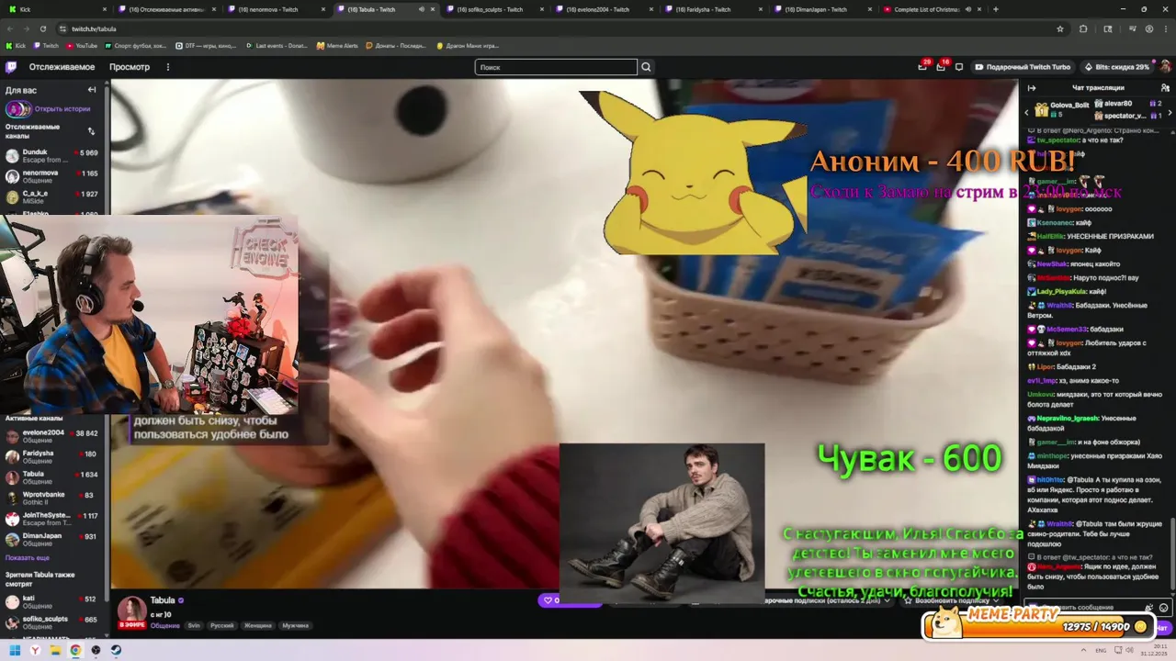This screenshot has width=1176, height=661.
Task: Select the Svin stream tag
Action: pos(194,625)
